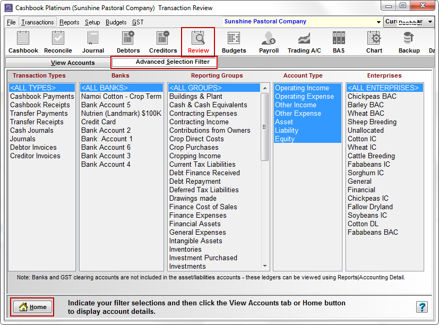Click the Reporting Groups scrollbar thumb
The width and height of the screenshot is (439, 325).
[264, 127]
